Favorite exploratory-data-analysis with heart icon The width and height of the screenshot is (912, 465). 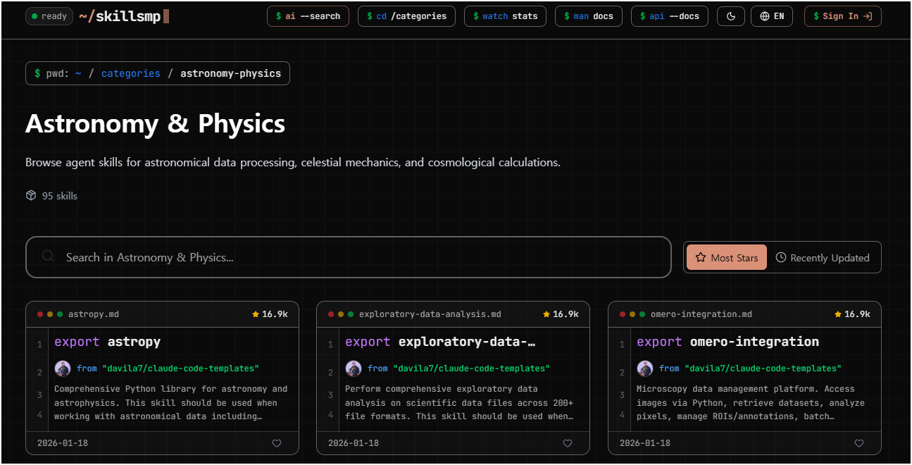point(568,443)
